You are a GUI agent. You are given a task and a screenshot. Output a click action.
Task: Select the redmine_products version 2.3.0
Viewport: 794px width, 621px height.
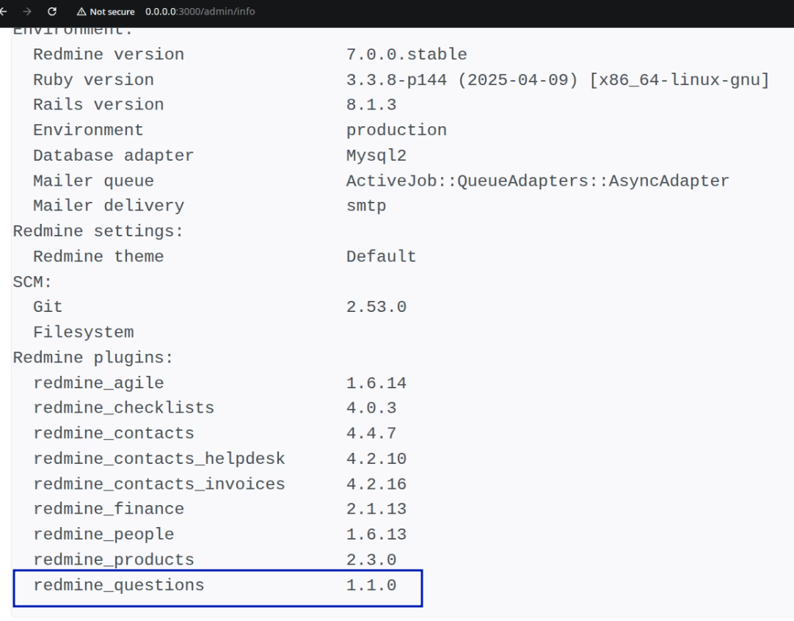371,559
